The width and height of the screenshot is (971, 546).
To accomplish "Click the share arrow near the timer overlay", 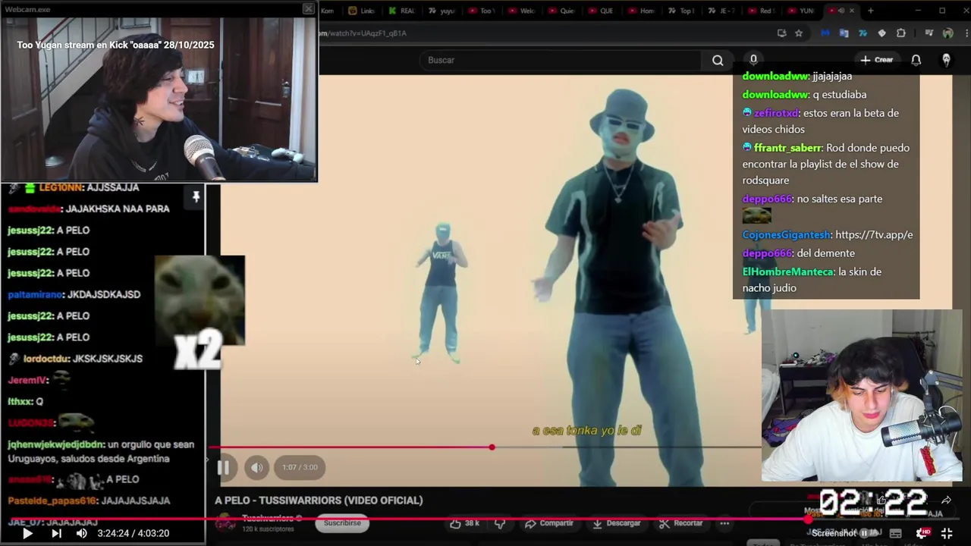I will (946, 500).
